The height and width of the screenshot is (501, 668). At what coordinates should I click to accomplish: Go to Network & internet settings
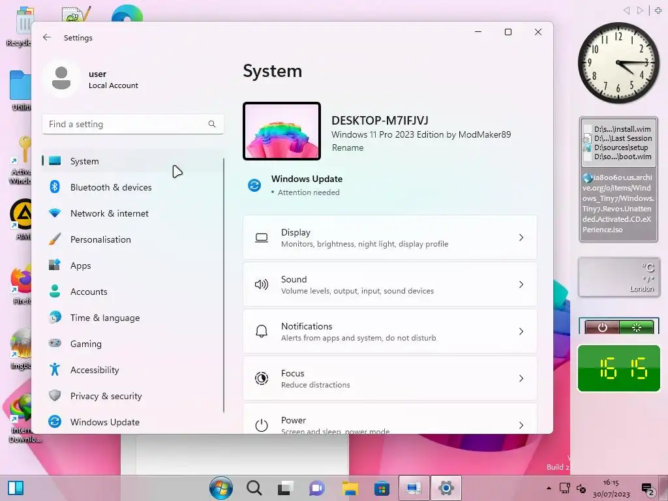pyautogui.click(x=132, y=213)
